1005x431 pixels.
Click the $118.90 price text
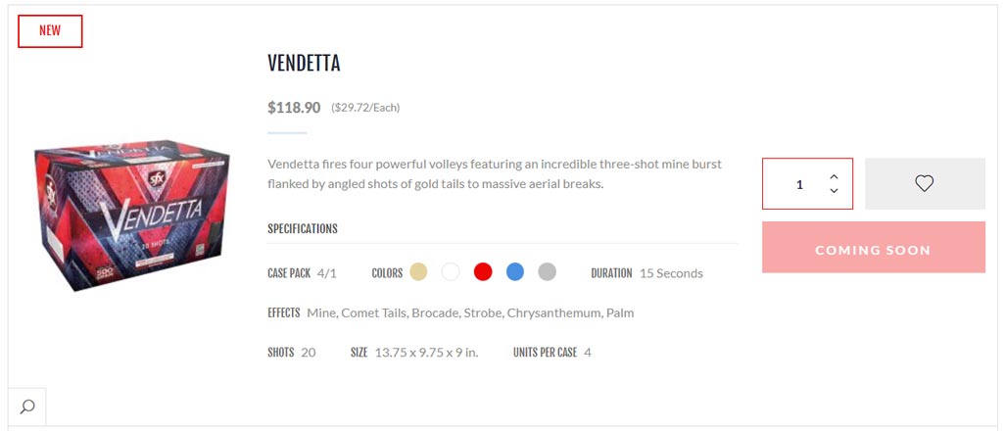(294, 108)
